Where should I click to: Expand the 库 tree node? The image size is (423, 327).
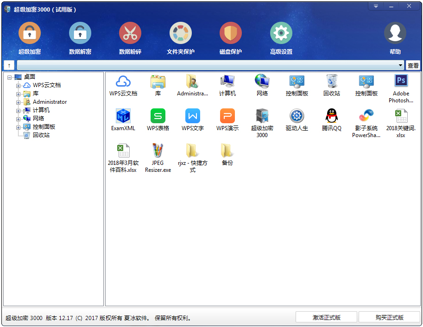tap(19, 94)
